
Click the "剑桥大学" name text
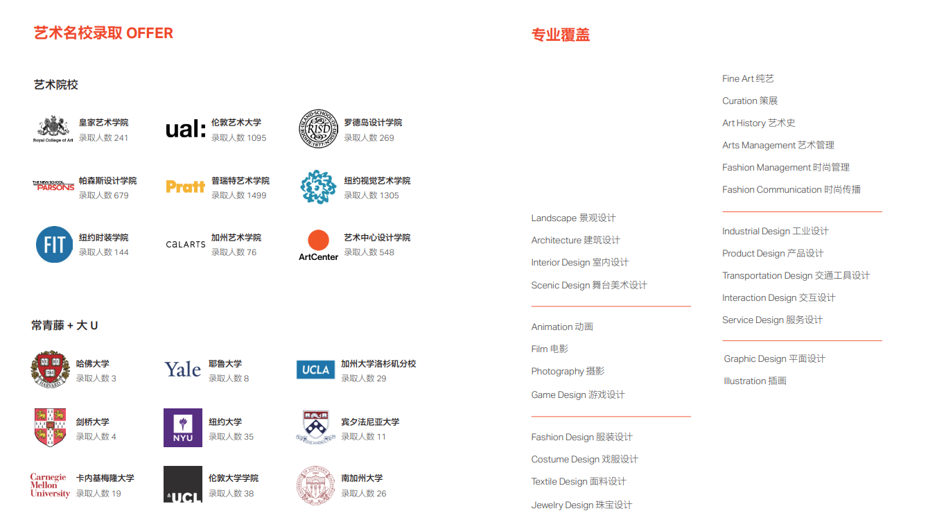tap(93, 422)
